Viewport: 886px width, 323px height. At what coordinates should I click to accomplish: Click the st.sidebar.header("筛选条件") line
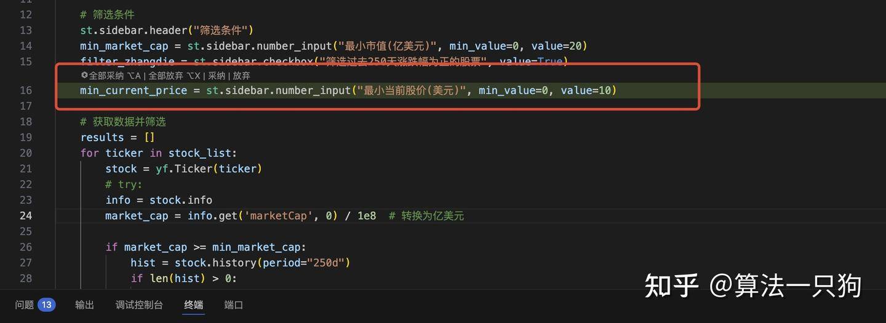[x=167, y=30]
